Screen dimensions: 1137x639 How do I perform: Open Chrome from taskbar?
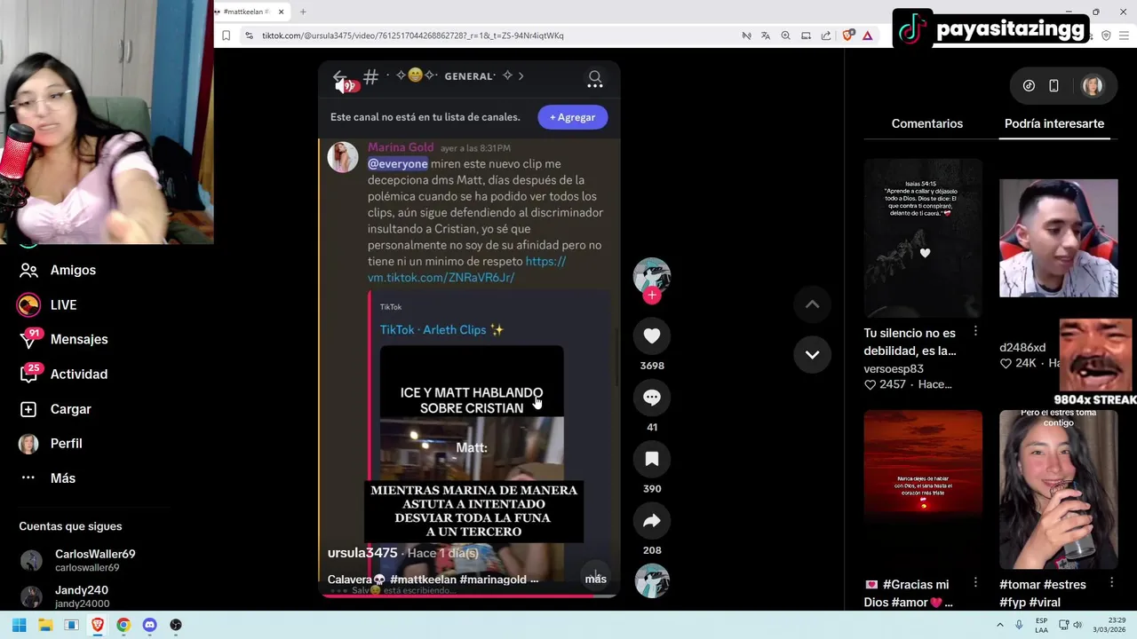123,625
